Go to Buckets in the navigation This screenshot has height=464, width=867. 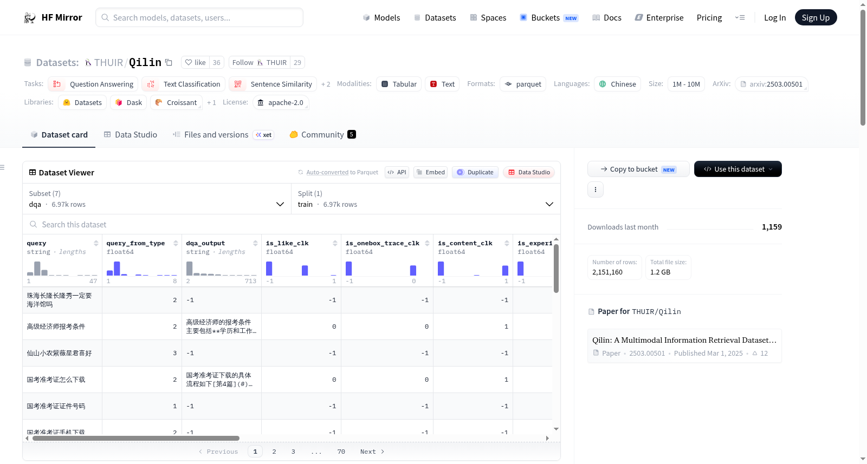click(549, 18)
